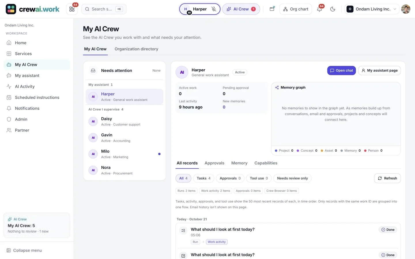Image resolution: width=415 pixels, height=259 pixels.
Task: Filter records by Approvals 0 chip
Action: coord(230,178)
